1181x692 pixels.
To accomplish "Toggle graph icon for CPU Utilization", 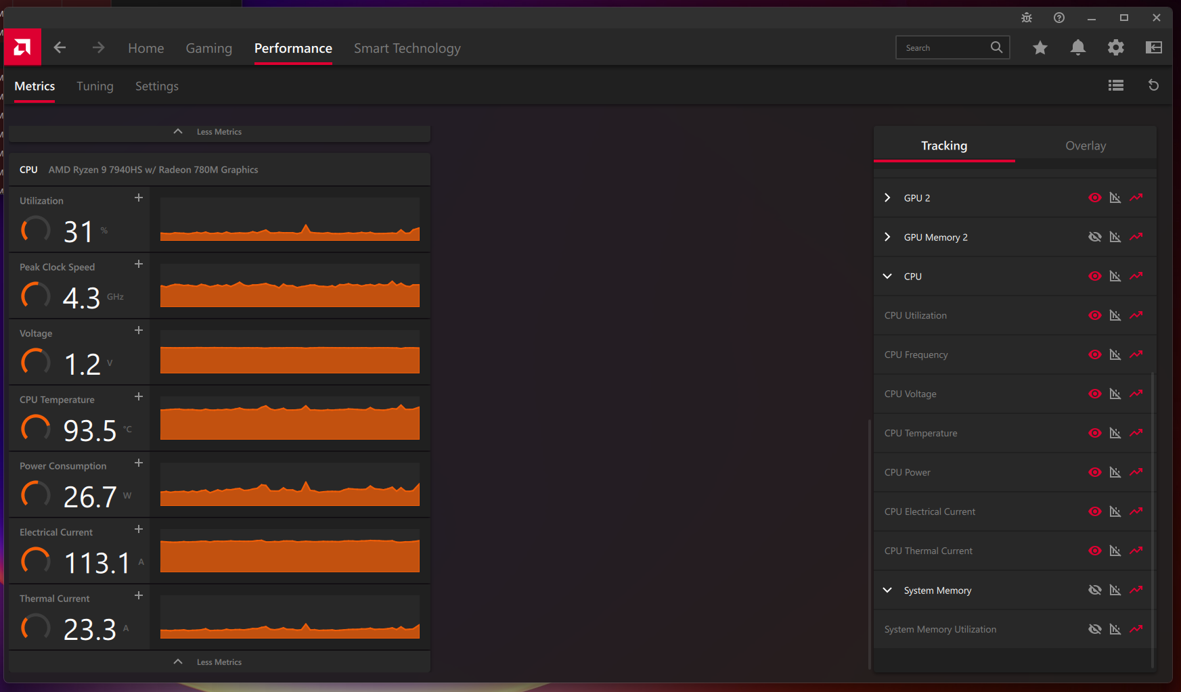I will click(1115, 315).
